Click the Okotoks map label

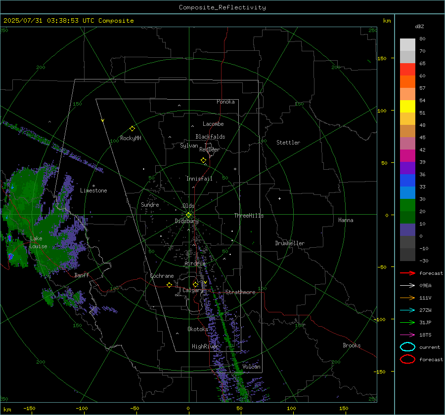198,329
